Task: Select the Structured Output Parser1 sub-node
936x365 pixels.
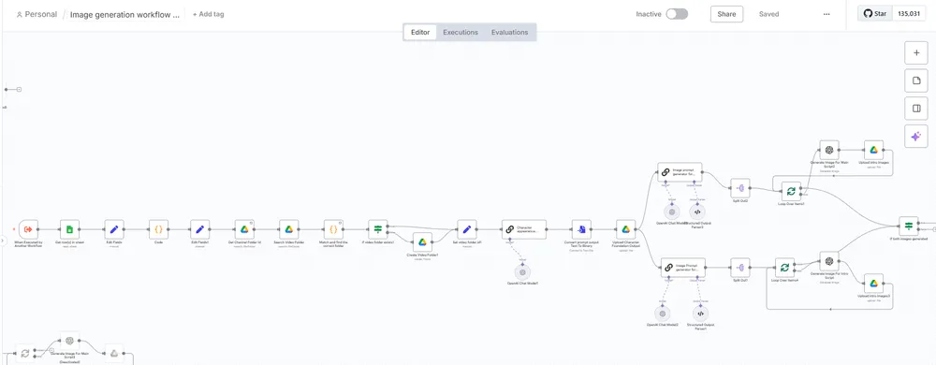Action: (700, 314)
